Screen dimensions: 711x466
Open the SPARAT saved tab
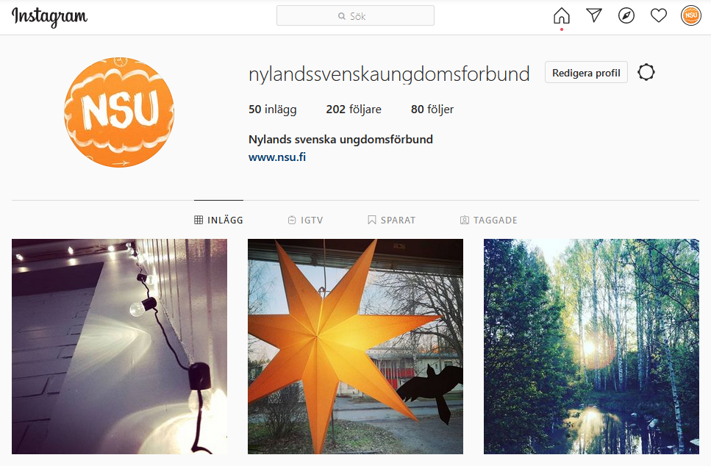391,221
